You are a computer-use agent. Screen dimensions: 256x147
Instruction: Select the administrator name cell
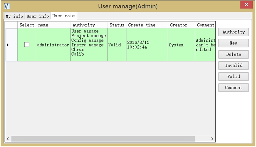click(x=53, y=45)
